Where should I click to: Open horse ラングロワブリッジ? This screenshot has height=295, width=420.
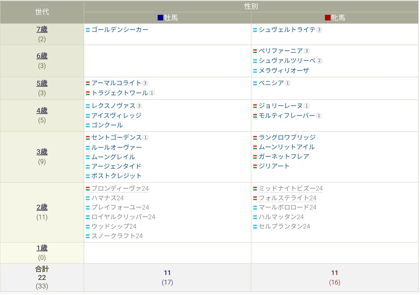(287, 138)
